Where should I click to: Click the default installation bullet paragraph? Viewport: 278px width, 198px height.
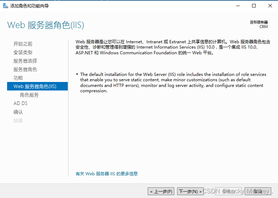tap(173, 82)
